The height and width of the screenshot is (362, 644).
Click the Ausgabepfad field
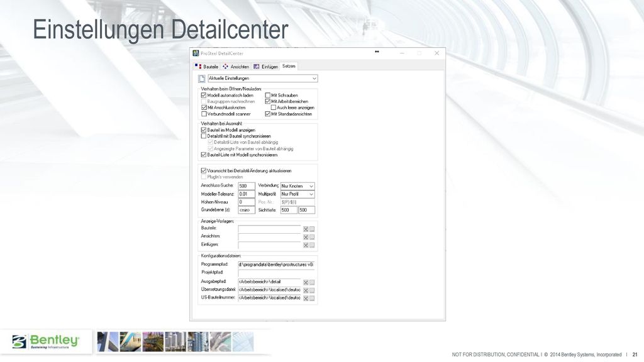tap(269, 282)
